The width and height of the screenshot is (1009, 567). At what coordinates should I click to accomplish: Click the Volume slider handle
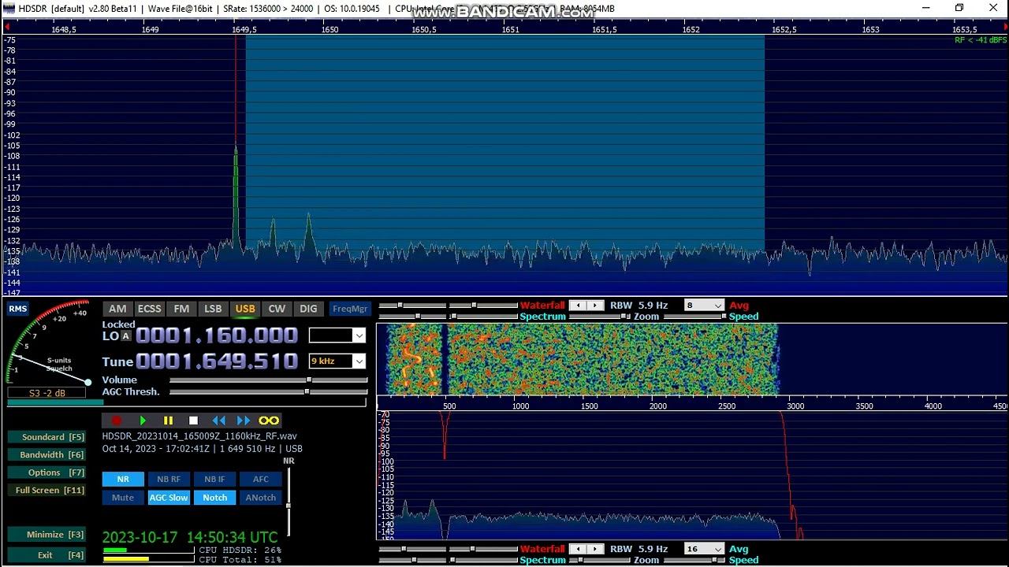(311, 380)
